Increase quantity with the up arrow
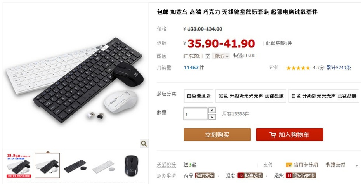The width and height of the screenshot is (361, 184). click(x=212, y=110)
